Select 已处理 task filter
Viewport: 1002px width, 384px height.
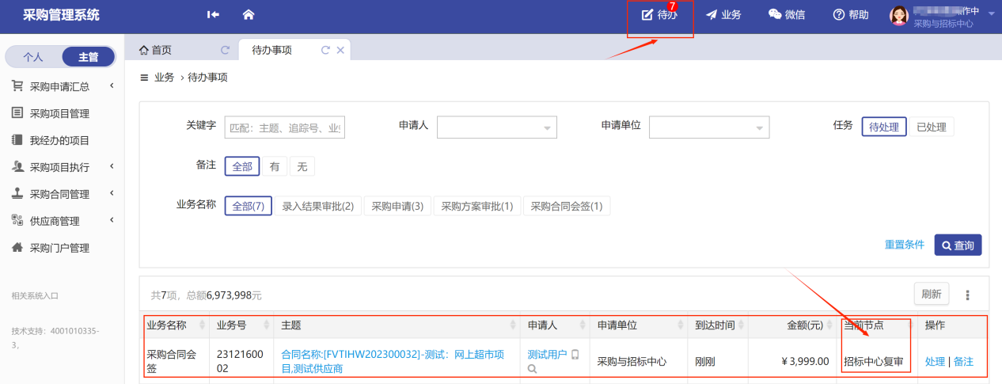click(931, 127)
